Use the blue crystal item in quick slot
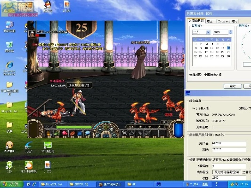The image size is (251, 188). click(x=80, y=133)
